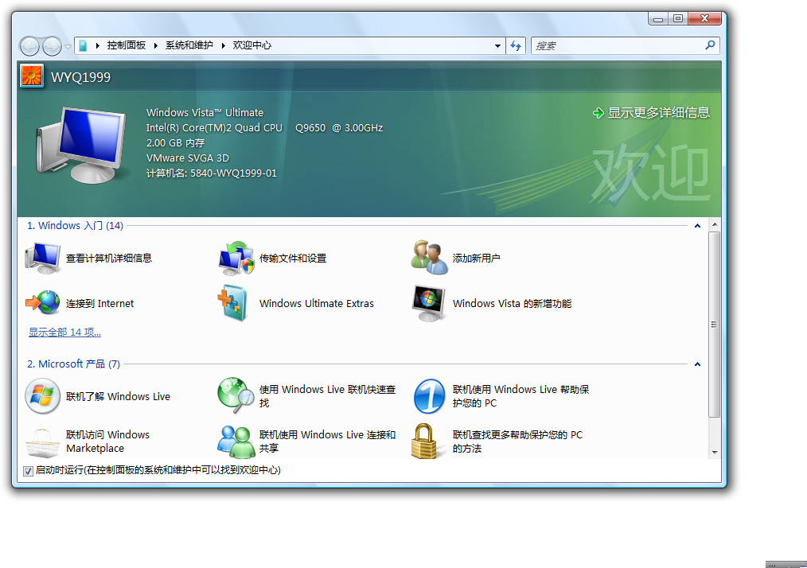Open Windows Marketplace basket icon
This screenshot has width=807, height=568.
coord(43,442)
